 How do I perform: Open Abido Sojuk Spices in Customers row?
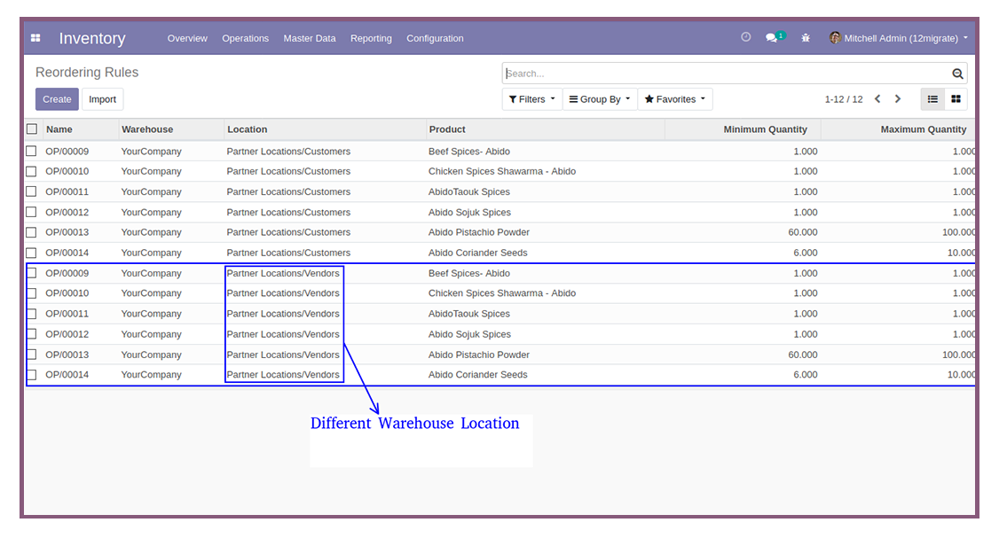tap(469, 212)
